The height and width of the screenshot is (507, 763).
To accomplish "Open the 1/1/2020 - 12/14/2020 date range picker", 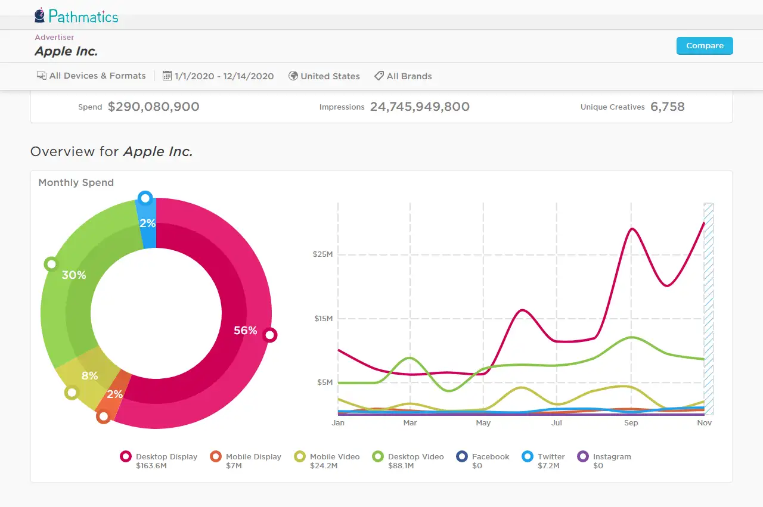I will [218, 76].
